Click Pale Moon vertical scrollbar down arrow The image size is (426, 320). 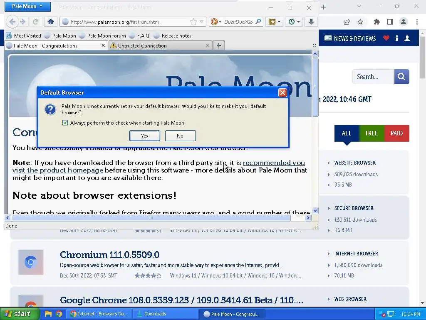coord(315,210)
